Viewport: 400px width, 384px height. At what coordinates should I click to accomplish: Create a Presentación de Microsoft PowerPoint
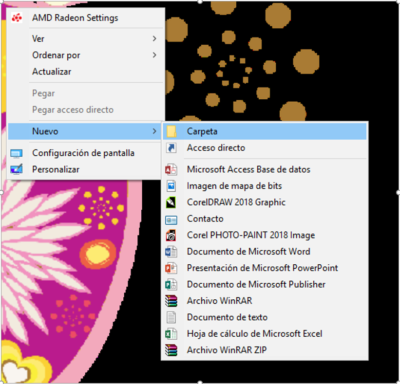coord(265,268)
